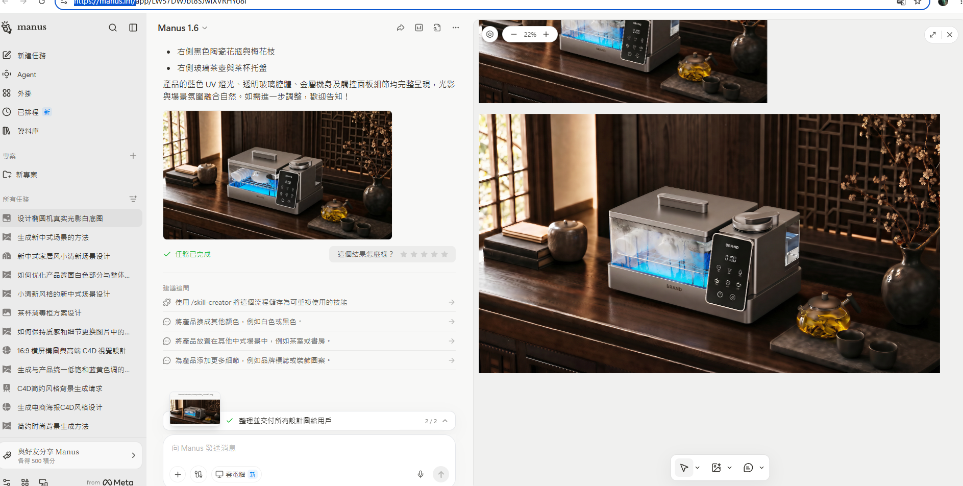This screenshot has width=963, height=486.
Task: Open task 设计椭圆机真实光影白底图
Action: tap(71, 218)
